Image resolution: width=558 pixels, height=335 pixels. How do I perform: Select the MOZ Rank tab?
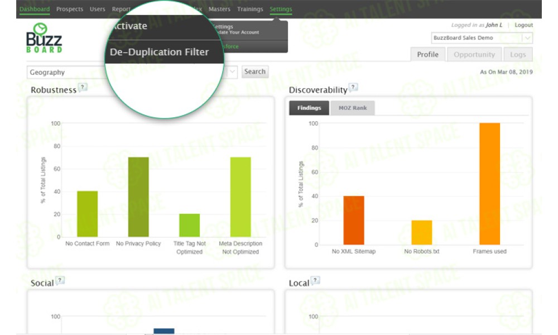pos(352,108)
